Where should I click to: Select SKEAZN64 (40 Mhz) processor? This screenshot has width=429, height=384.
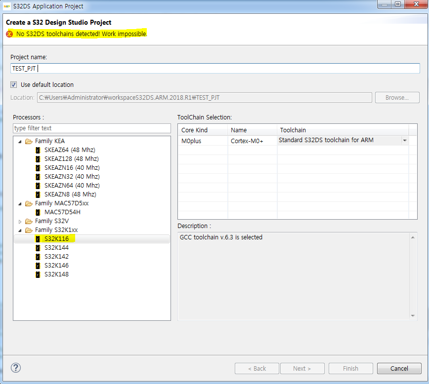coord(72,186)
